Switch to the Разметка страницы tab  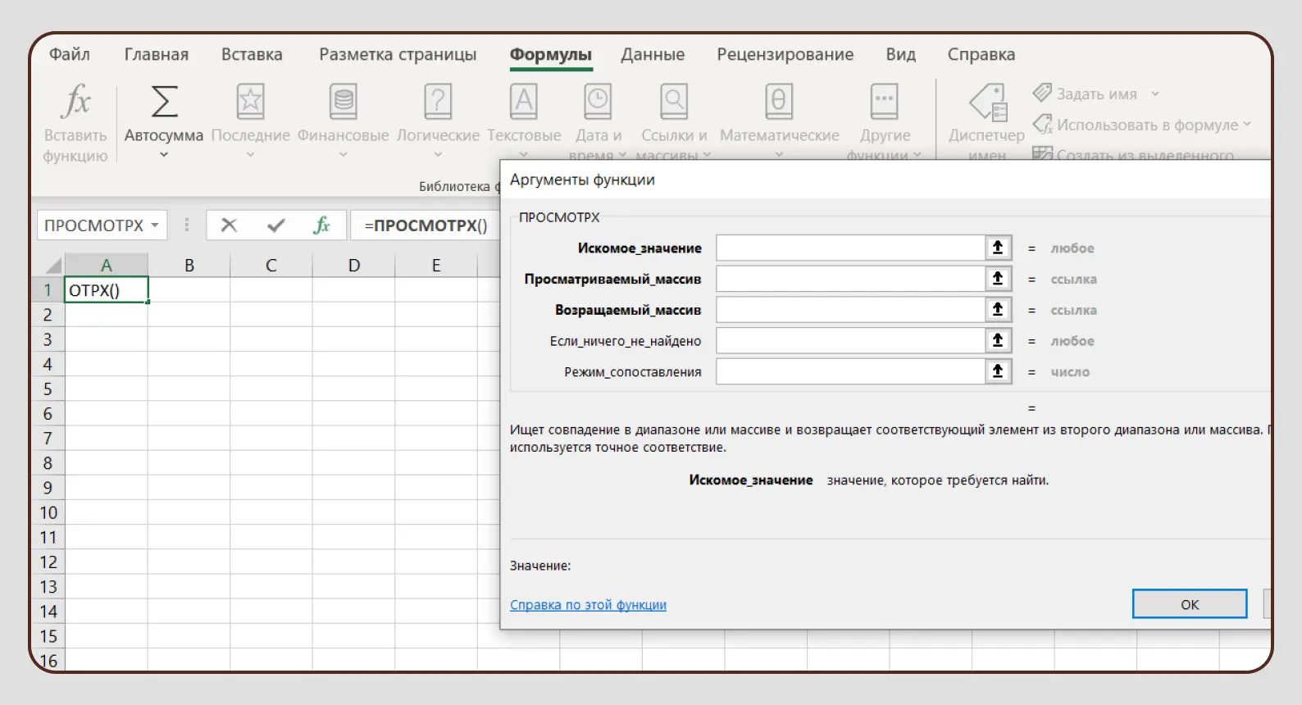click(398, 54)
